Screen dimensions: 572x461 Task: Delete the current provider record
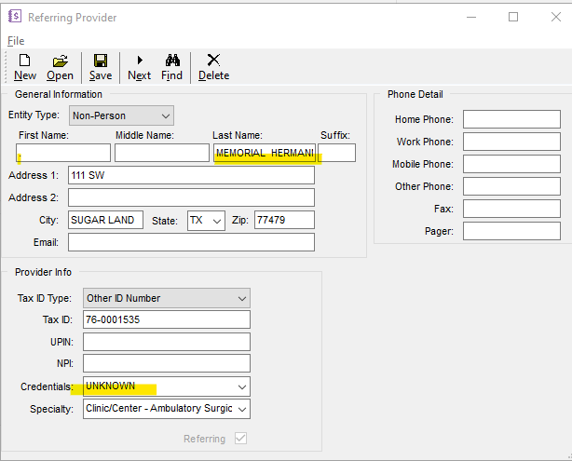tap(213, 66)
